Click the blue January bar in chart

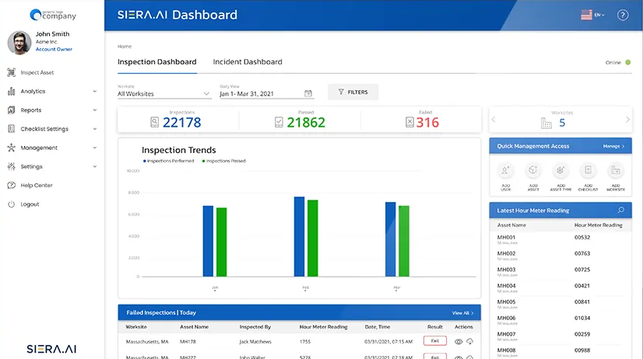pyautogui.click(x=208, y=241)
